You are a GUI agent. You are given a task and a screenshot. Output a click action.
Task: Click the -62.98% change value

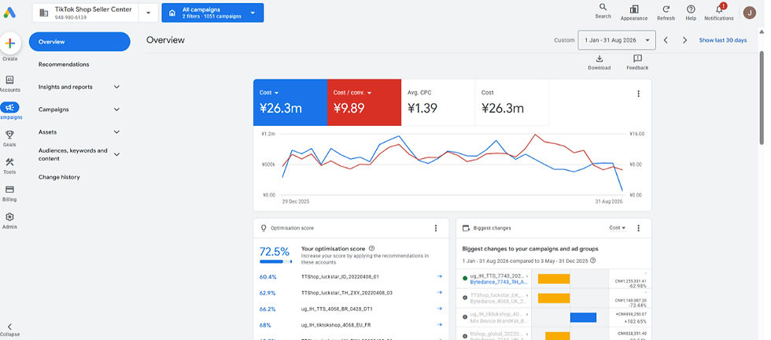(638, 286)
